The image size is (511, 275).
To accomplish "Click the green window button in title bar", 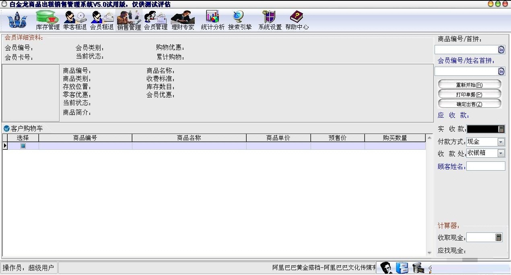I will pyautogui.click(x=498, y=4).
